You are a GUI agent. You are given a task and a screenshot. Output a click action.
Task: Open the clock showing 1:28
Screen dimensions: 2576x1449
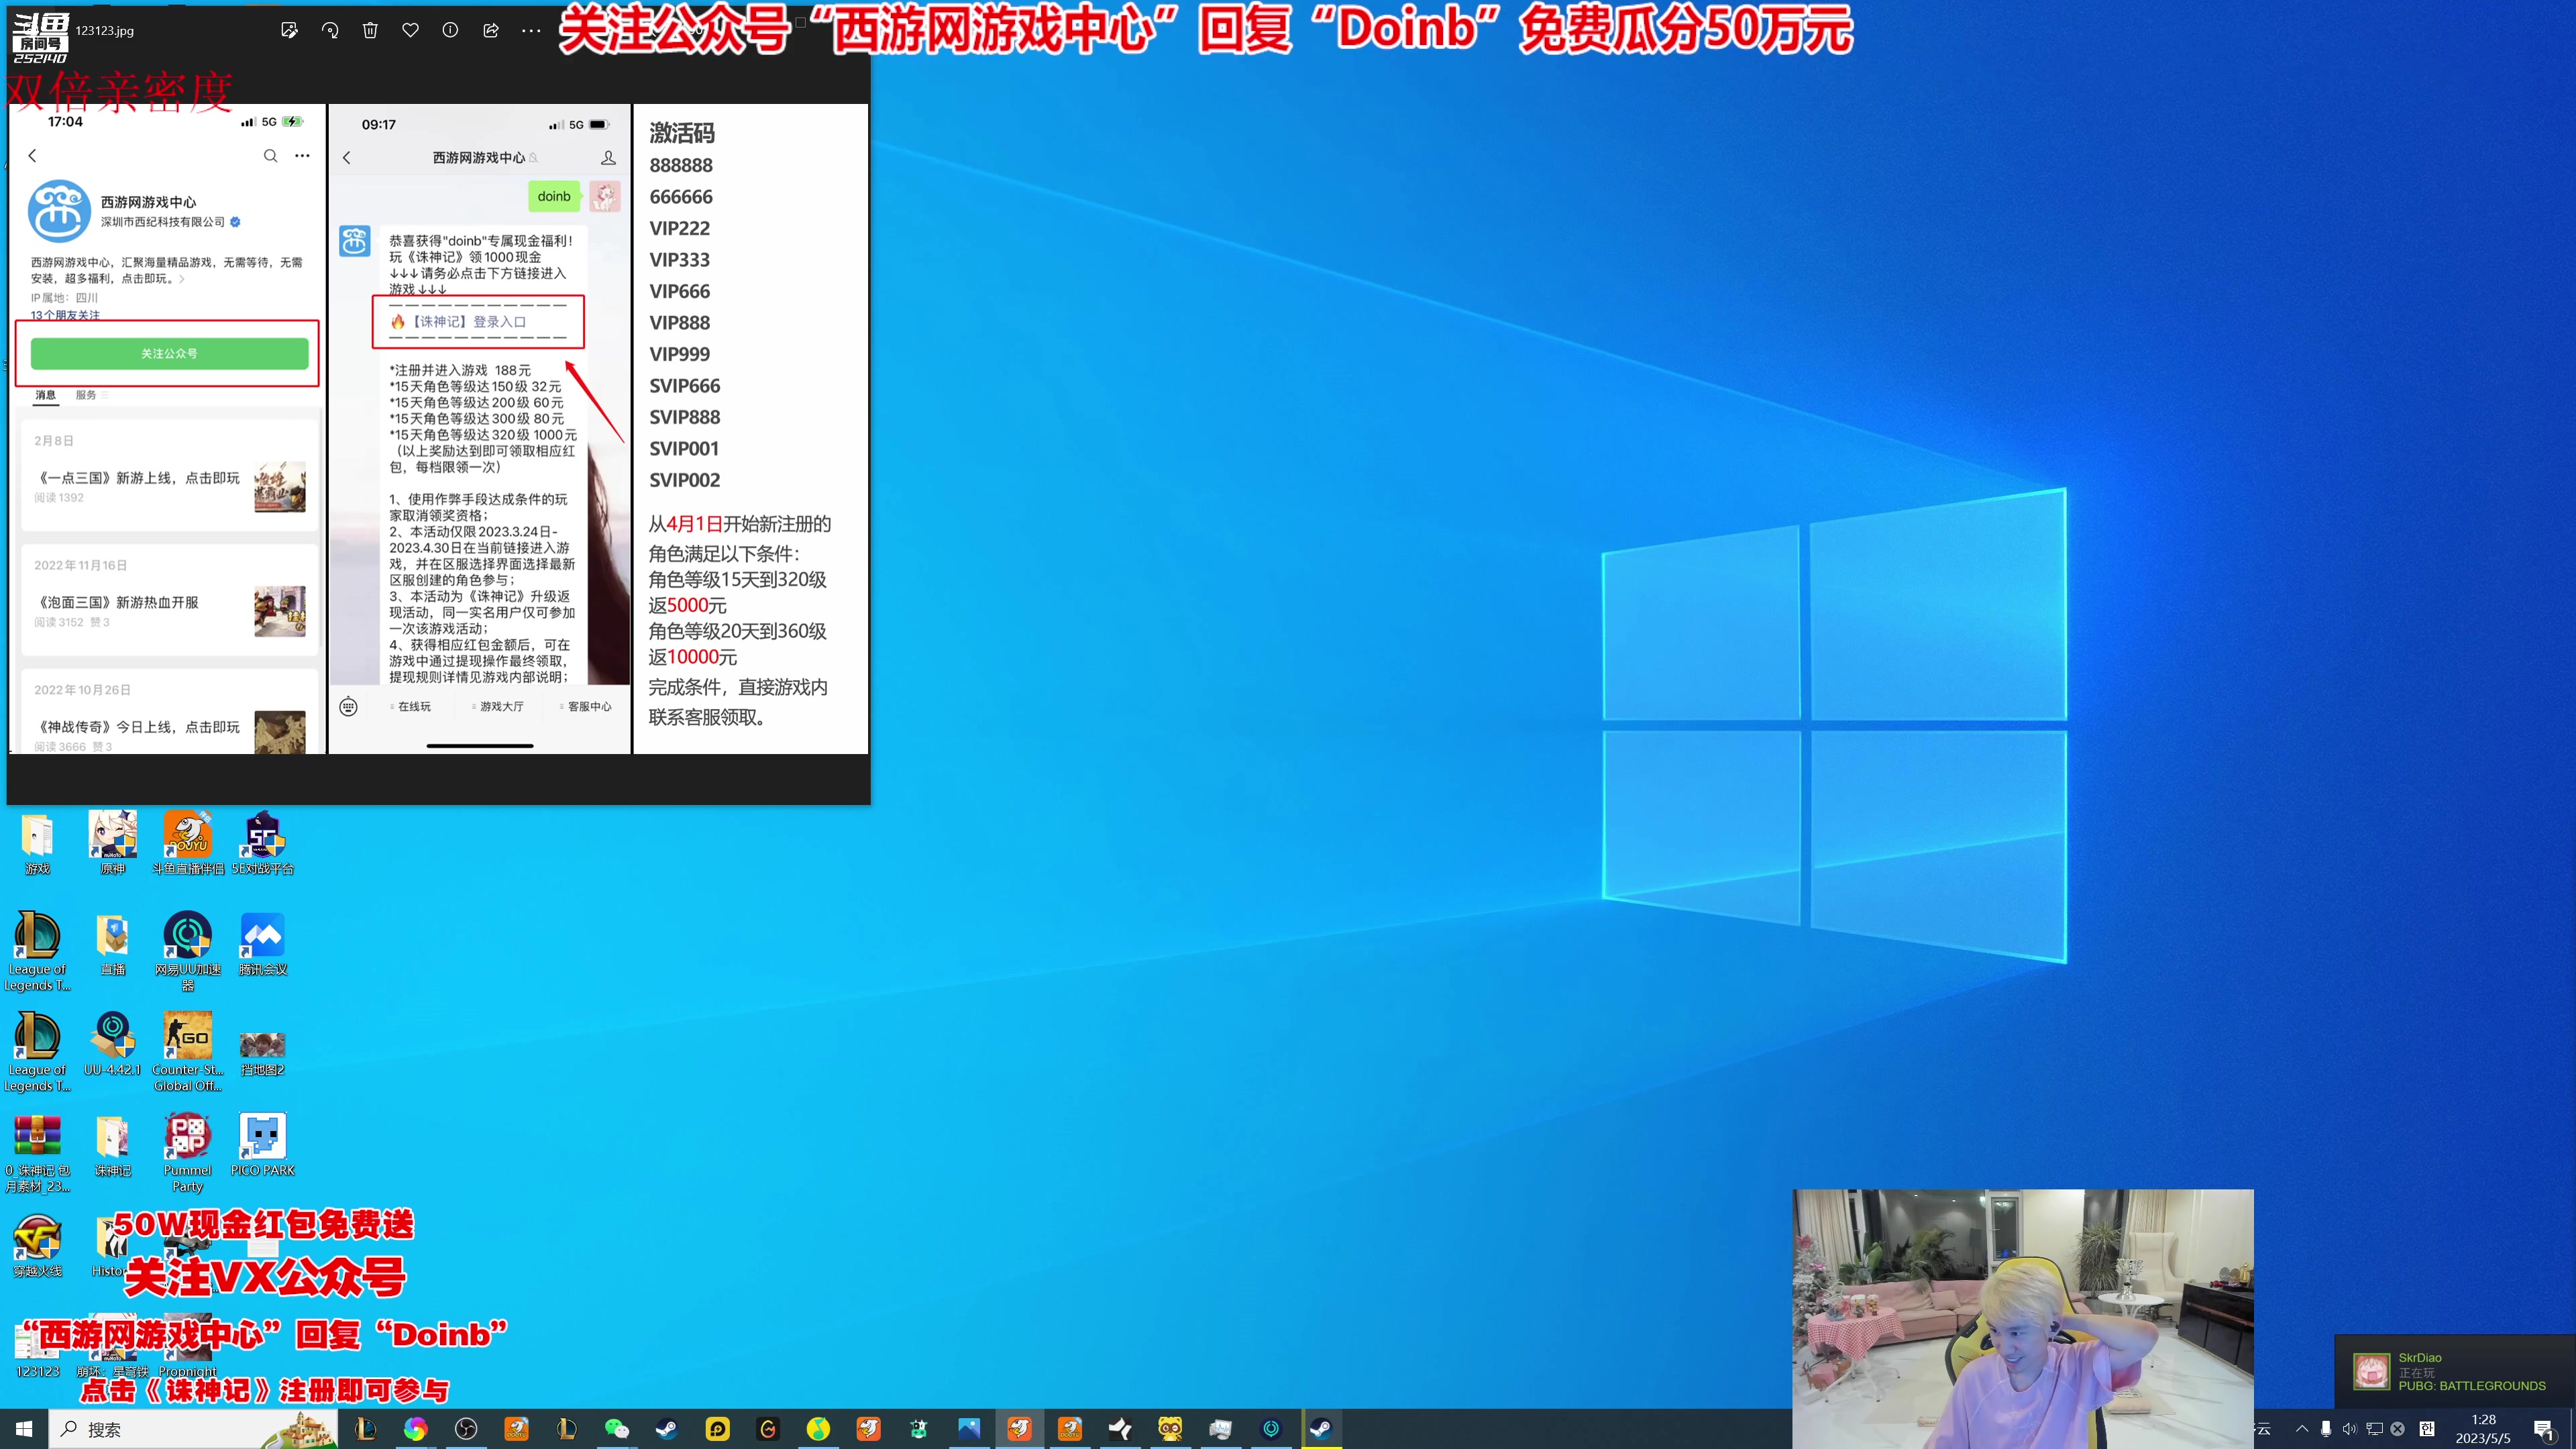point(2483,1429)
